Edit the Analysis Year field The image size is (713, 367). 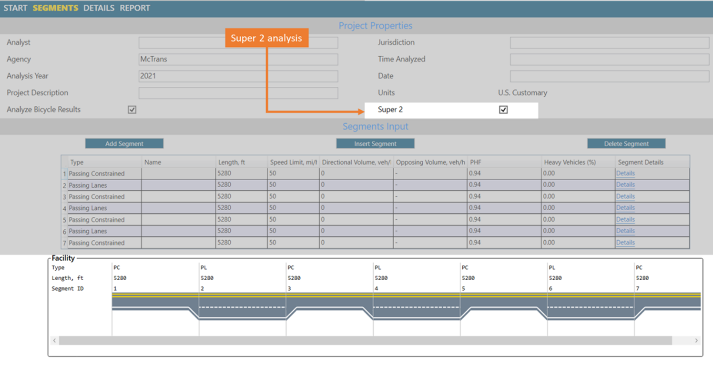tap(238, 76)
